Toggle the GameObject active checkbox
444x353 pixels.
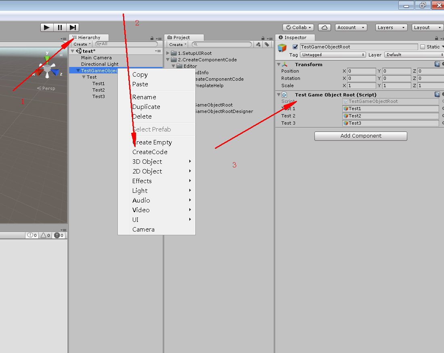tap(295, 47)
